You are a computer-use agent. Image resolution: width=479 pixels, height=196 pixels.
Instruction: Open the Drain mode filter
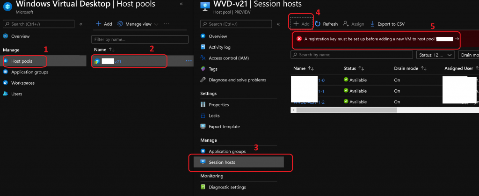[469, 55]
